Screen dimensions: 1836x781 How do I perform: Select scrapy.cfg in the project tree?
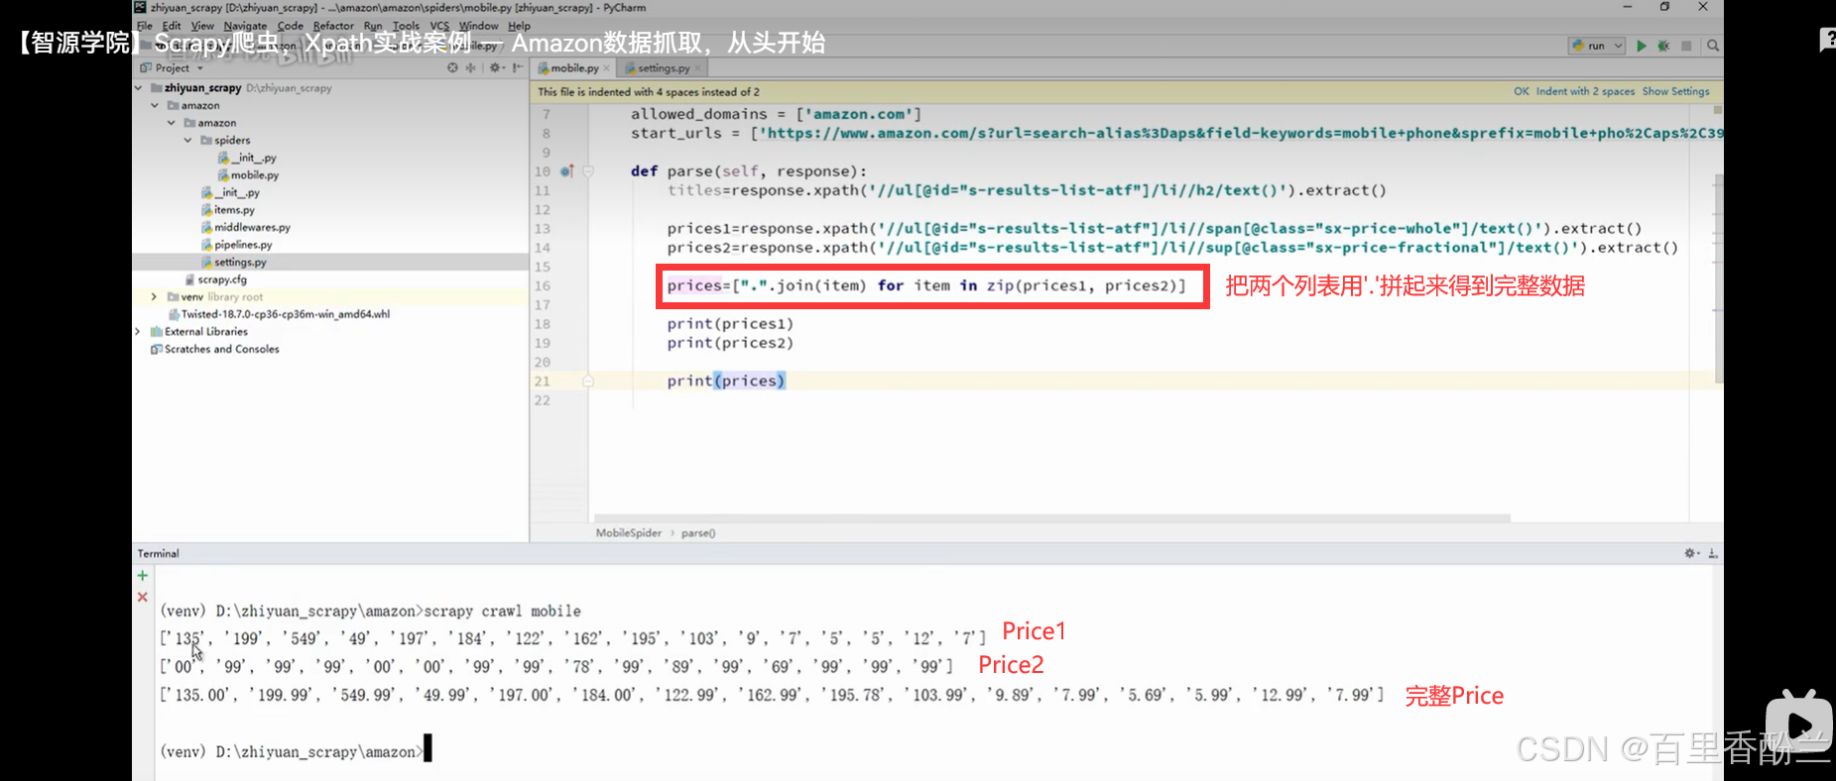point(215,279)
